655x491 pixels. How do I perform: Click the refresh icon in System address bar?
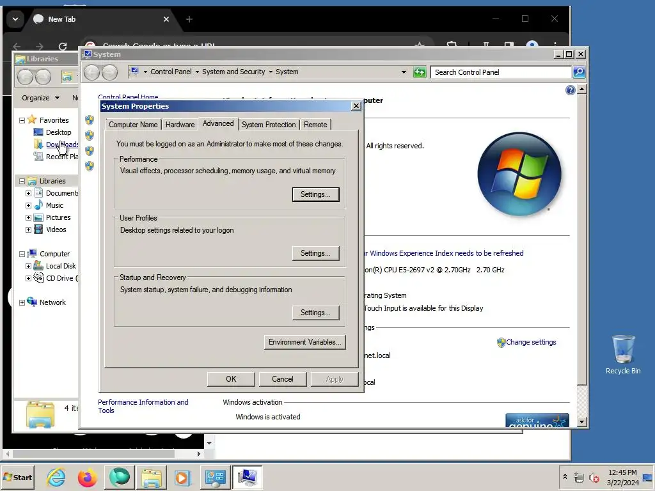pos(420,72)
